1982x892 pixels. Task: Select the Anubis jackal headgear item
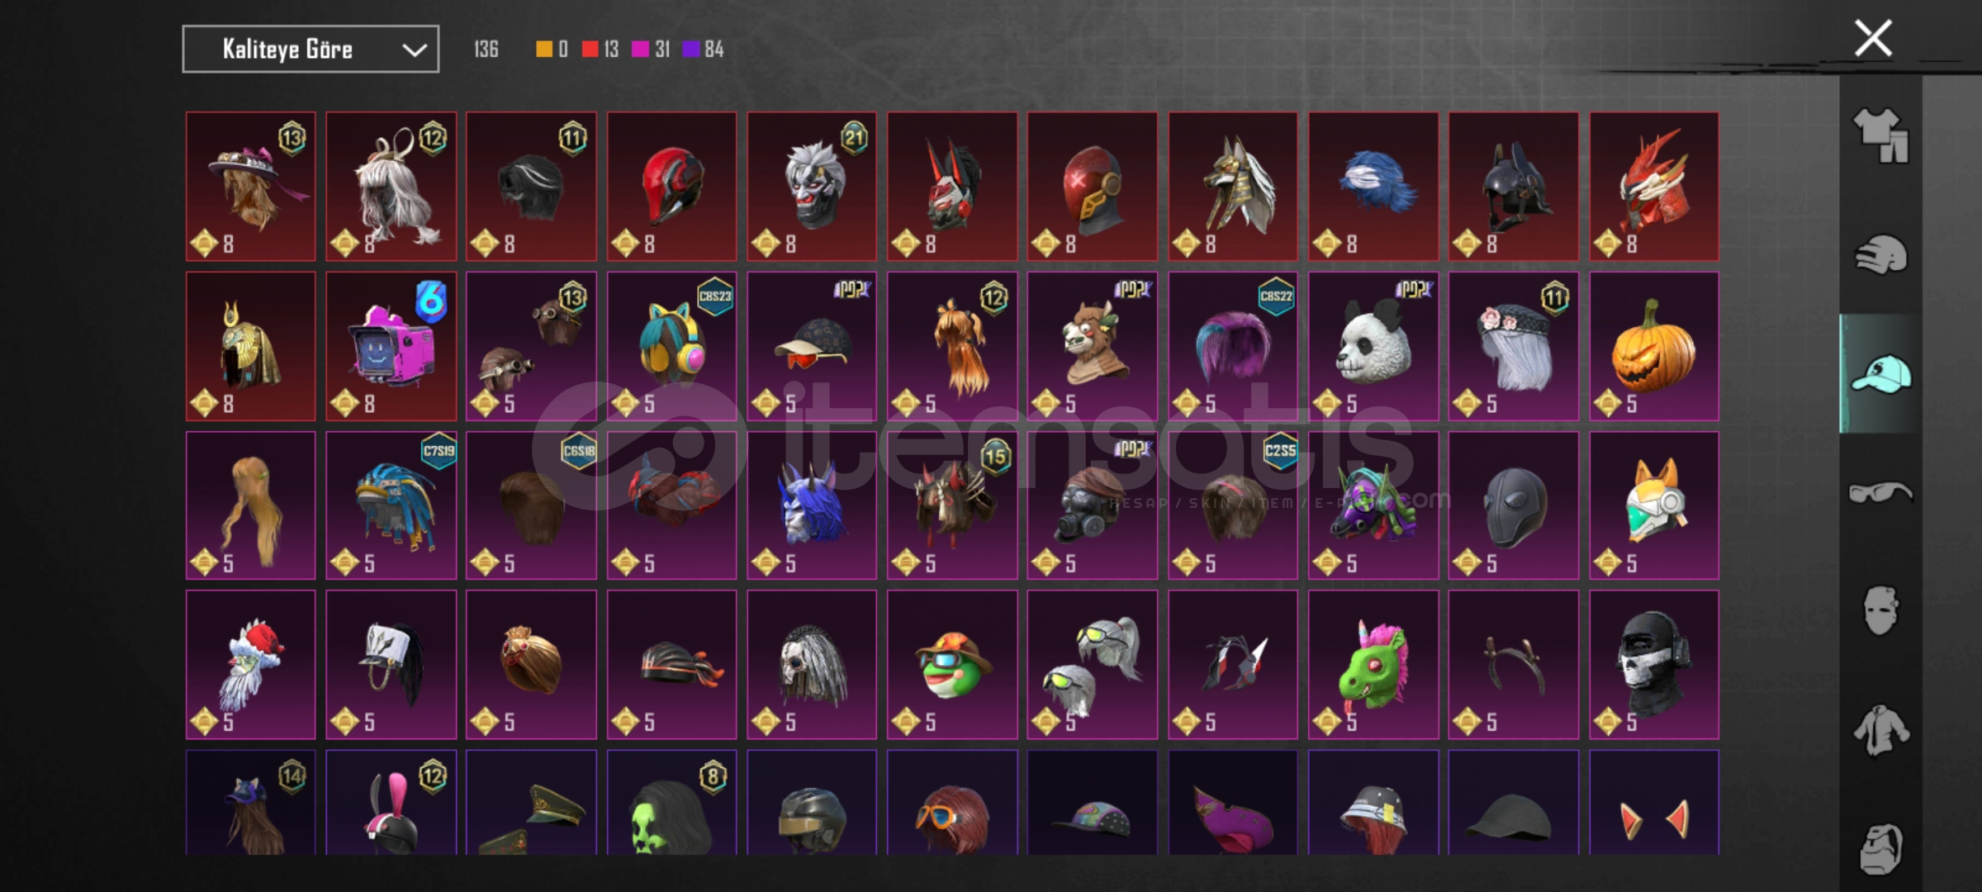coord(1232,186)
